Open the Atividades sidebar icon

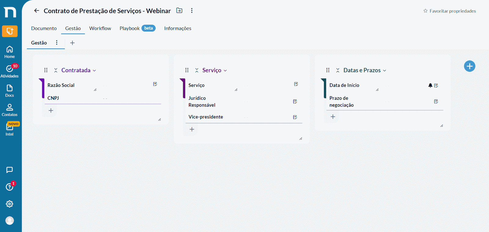[x=9, y=71]
